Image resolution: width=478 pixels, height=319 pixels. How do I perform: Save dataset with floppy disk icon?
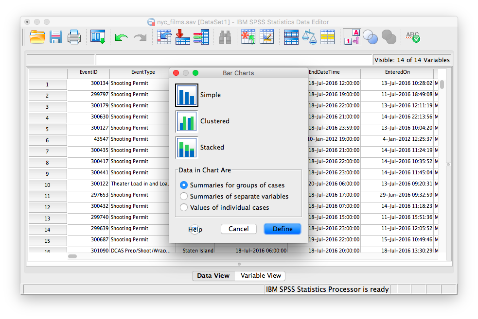(56, 37)
